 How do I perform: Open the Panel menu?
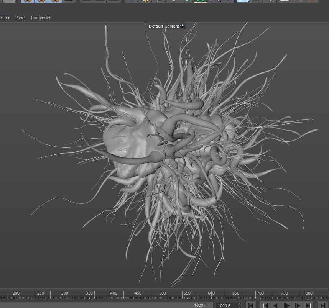point(20,18)
